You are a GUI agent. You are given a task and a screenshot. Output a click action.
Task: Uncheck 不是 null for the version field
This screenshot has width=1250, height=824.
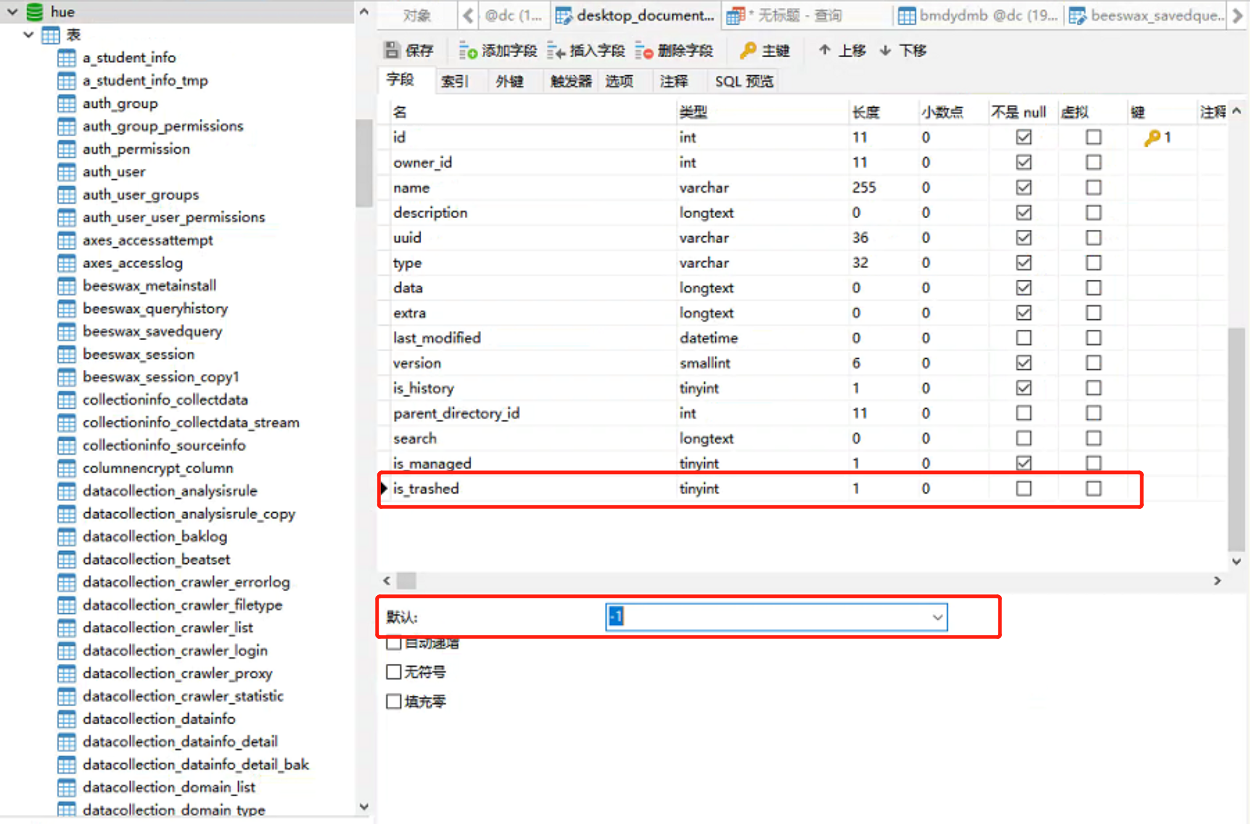pyautogui.click(x=1023, y=363)
